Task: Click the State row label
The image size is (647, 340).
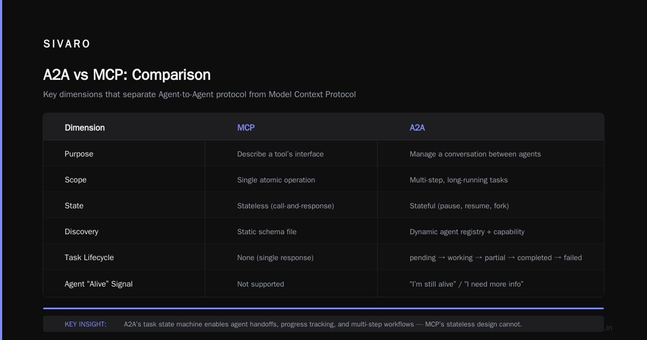Action: [74, 206]
